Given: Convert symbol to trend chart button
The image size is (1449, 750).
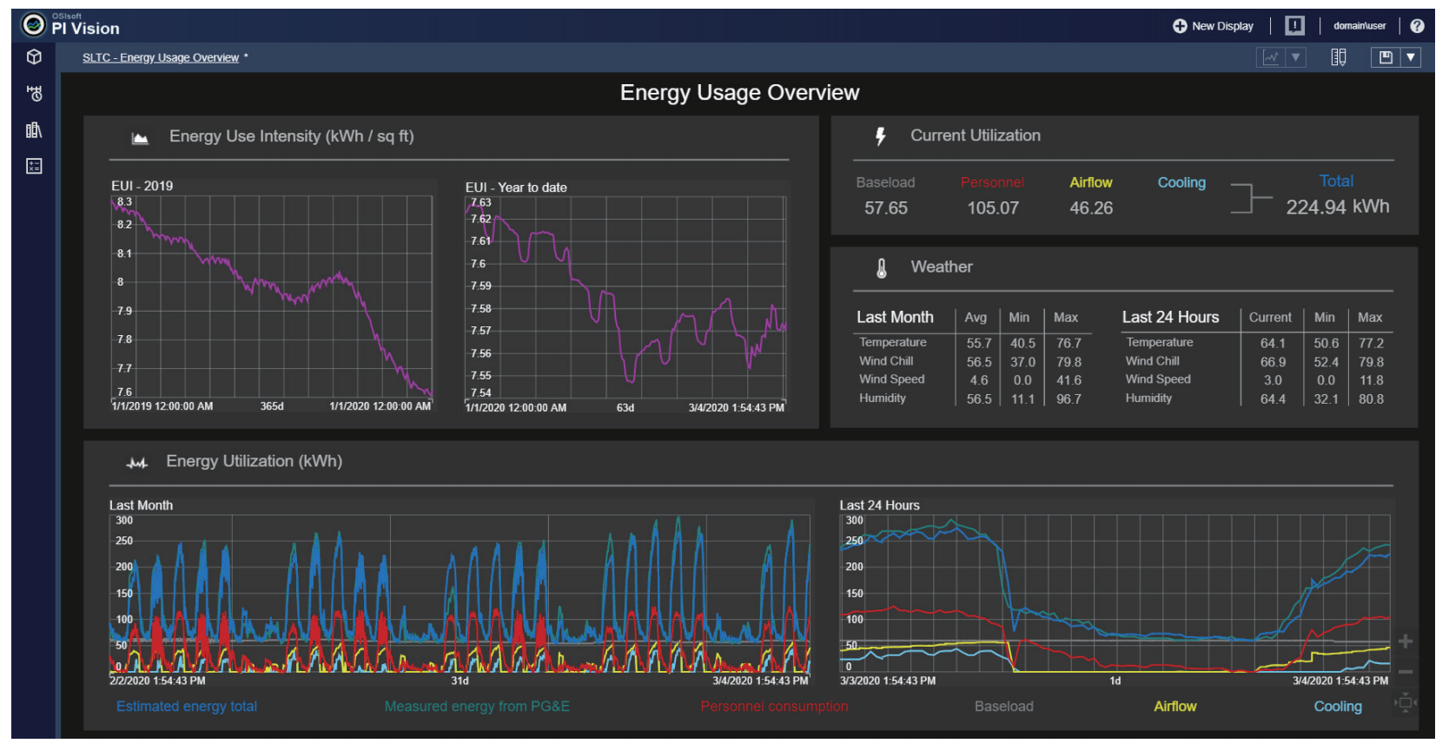Looking at the screenshot, I should (1271, 57).
